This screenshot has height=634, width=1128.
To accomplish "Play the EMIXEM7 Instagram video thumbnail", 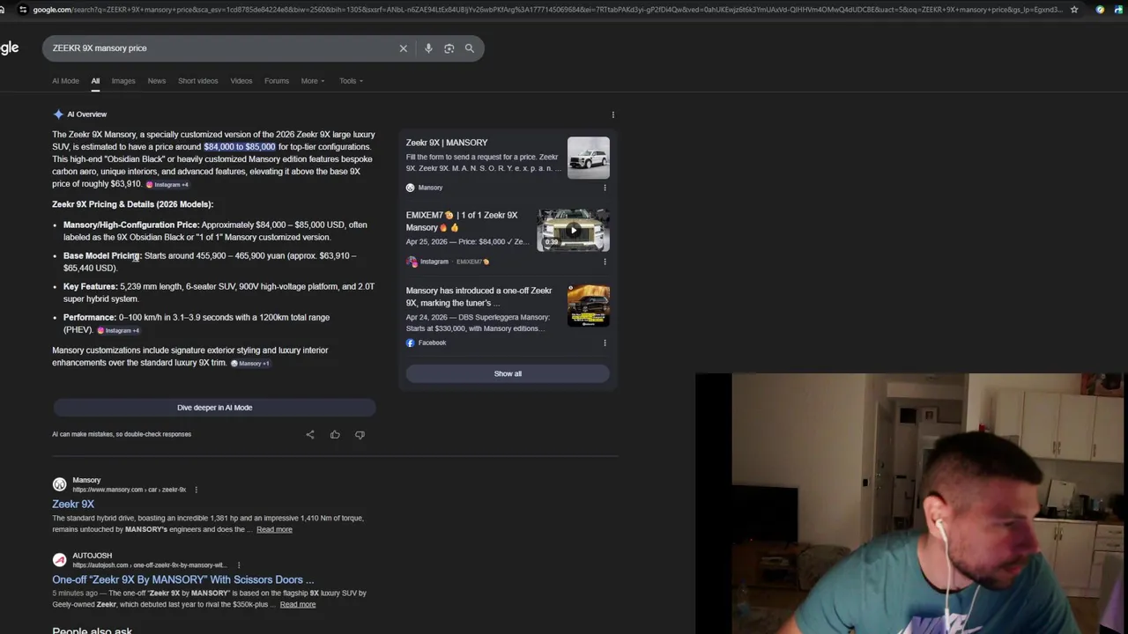I will pyautogui.click(x=573, y=231).
